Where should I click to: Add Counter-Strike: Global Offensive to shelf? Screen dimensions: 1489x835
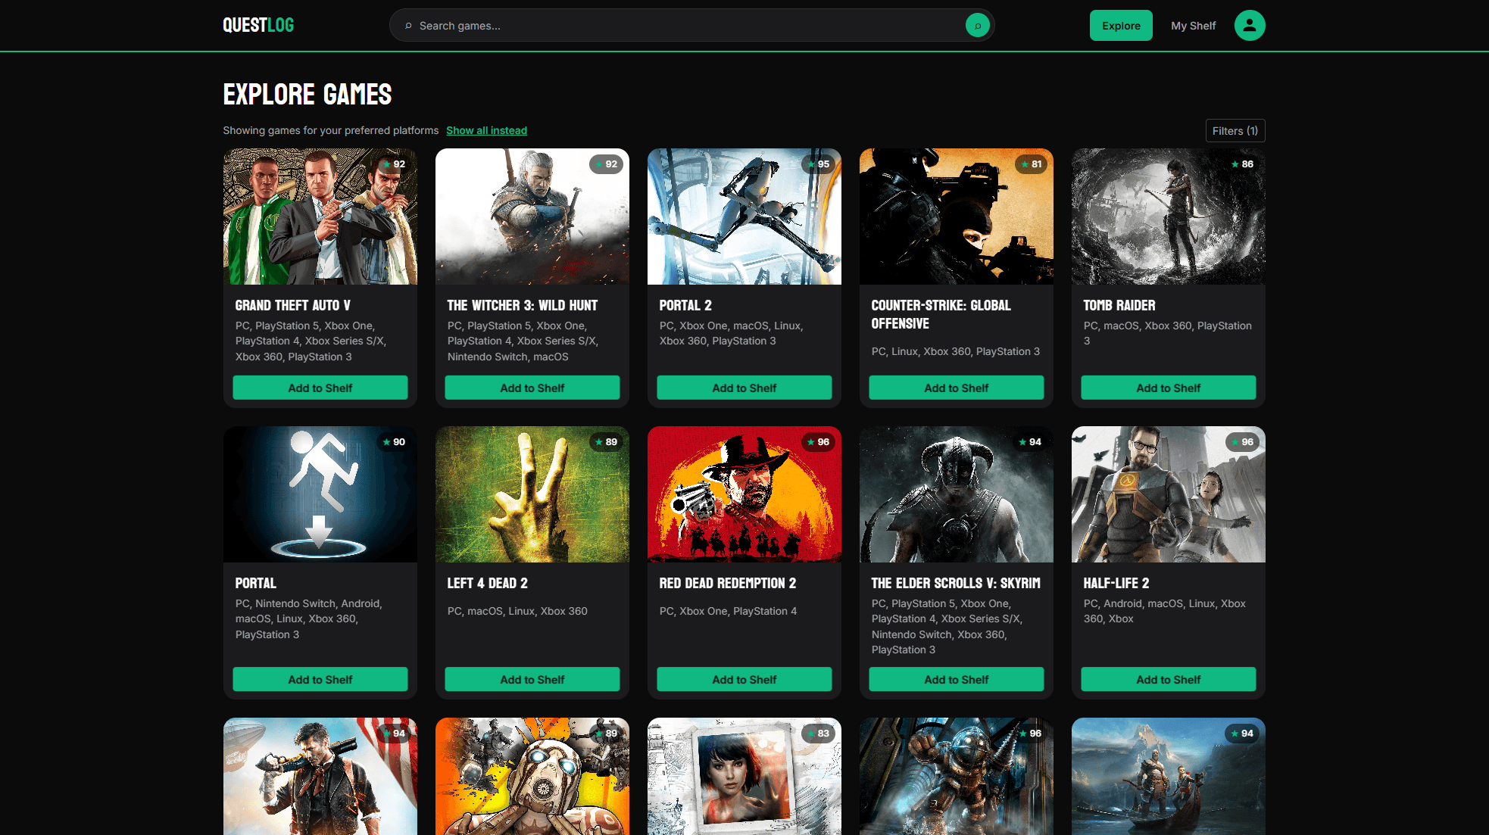pos(957,388)
